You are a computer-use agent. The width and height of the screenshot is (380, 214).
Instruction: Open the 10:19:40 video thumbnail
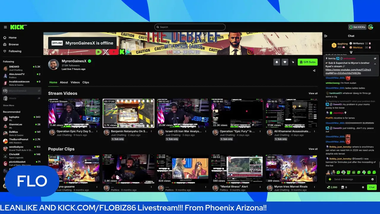pos(237,113)
